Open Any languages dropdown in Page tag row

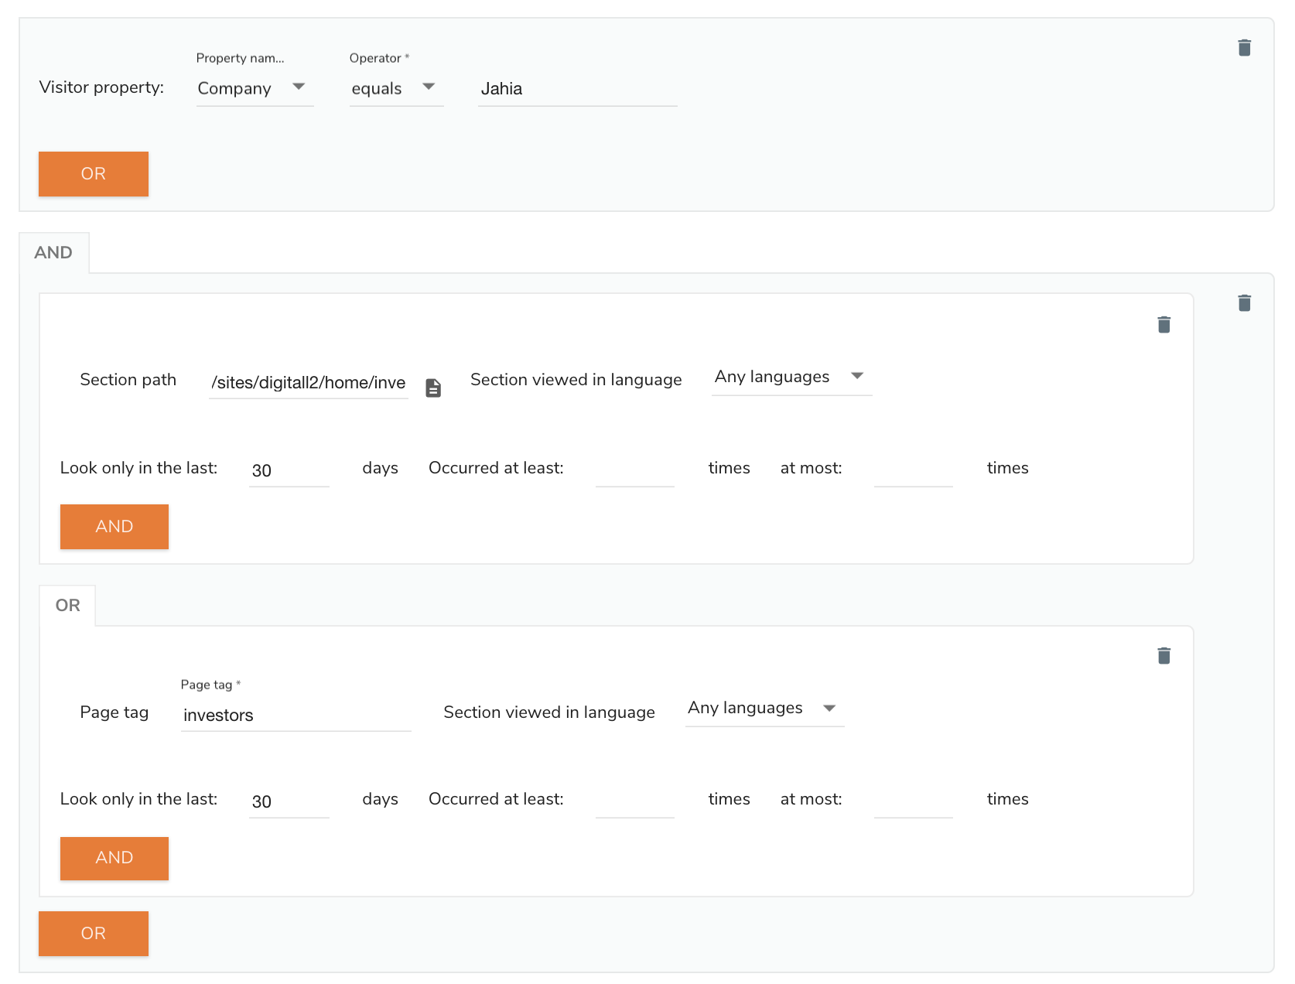tap(764, 708)
